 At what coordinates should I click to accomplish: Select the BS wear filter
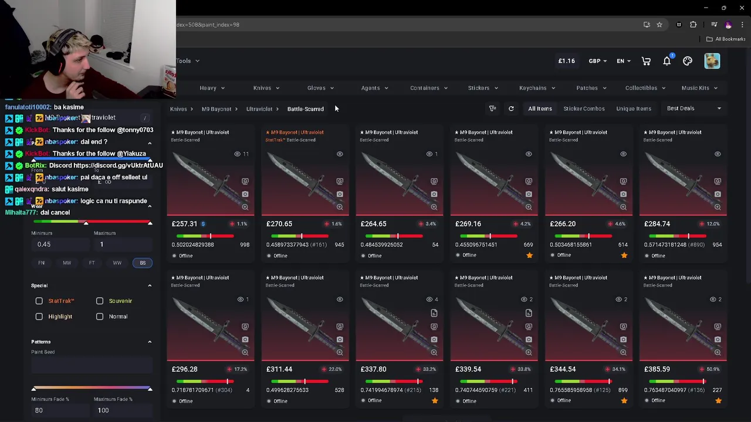coord(143,263)
